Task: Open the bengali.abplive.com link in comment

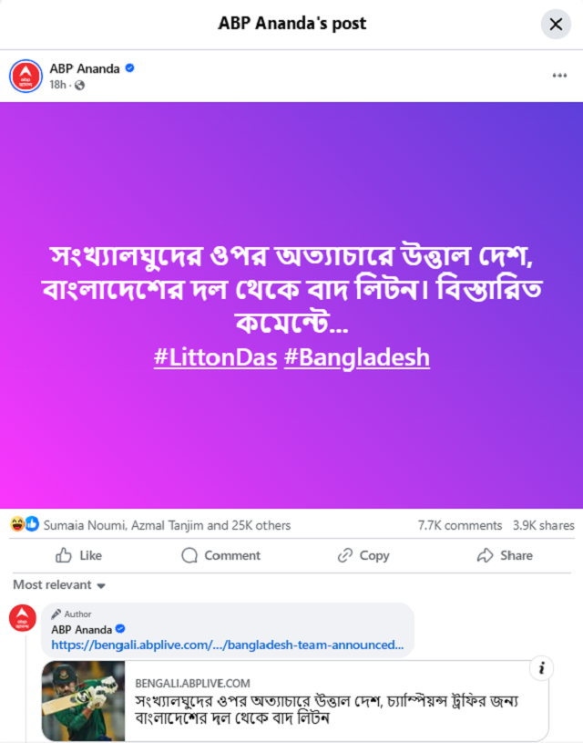Action: point(228,645)
